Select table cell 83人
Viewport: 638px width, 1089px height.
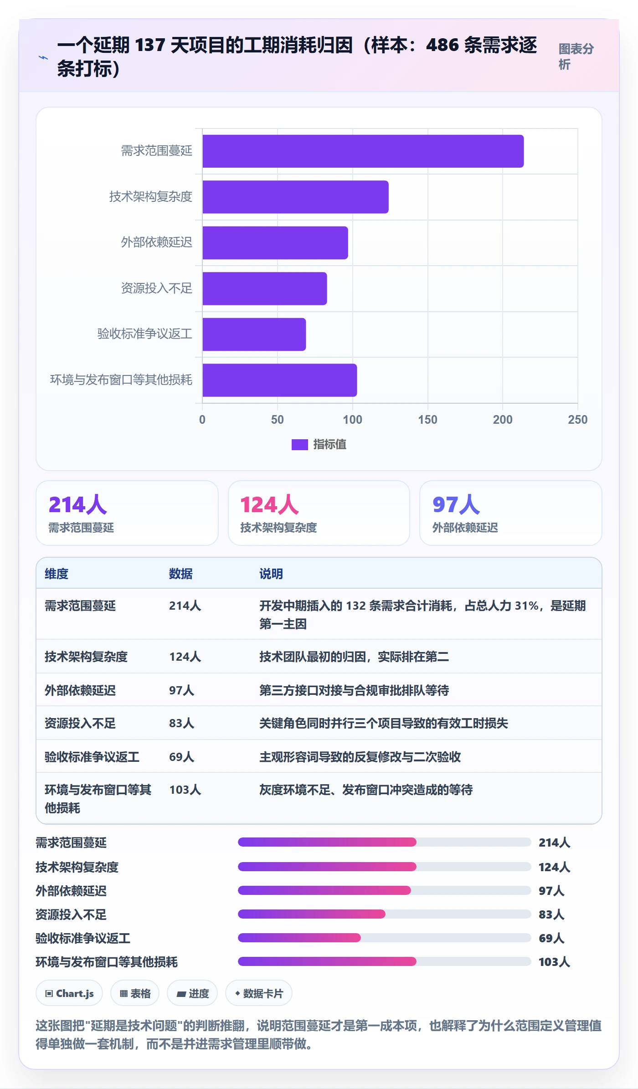[182, 723]
